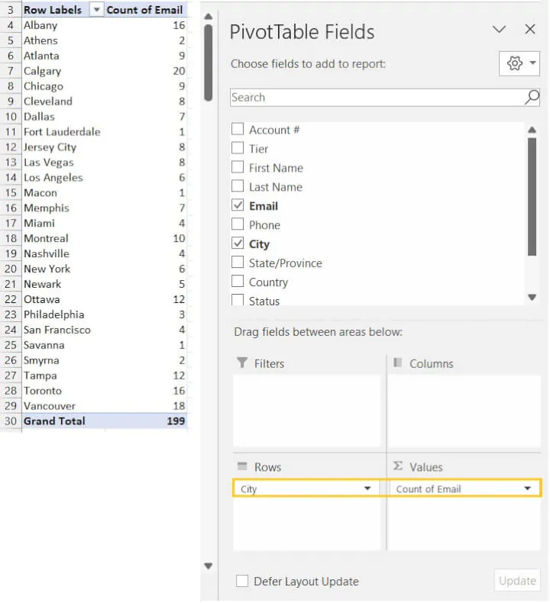This screenshot has width=550, height=603.
Task: Select row header 4
Action: pos(11,25)
